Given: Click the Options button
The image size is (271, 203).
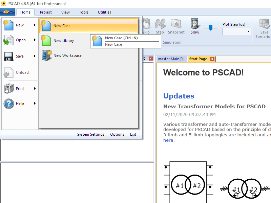Looking at the screenshot, I should click(x=117, y=134).
